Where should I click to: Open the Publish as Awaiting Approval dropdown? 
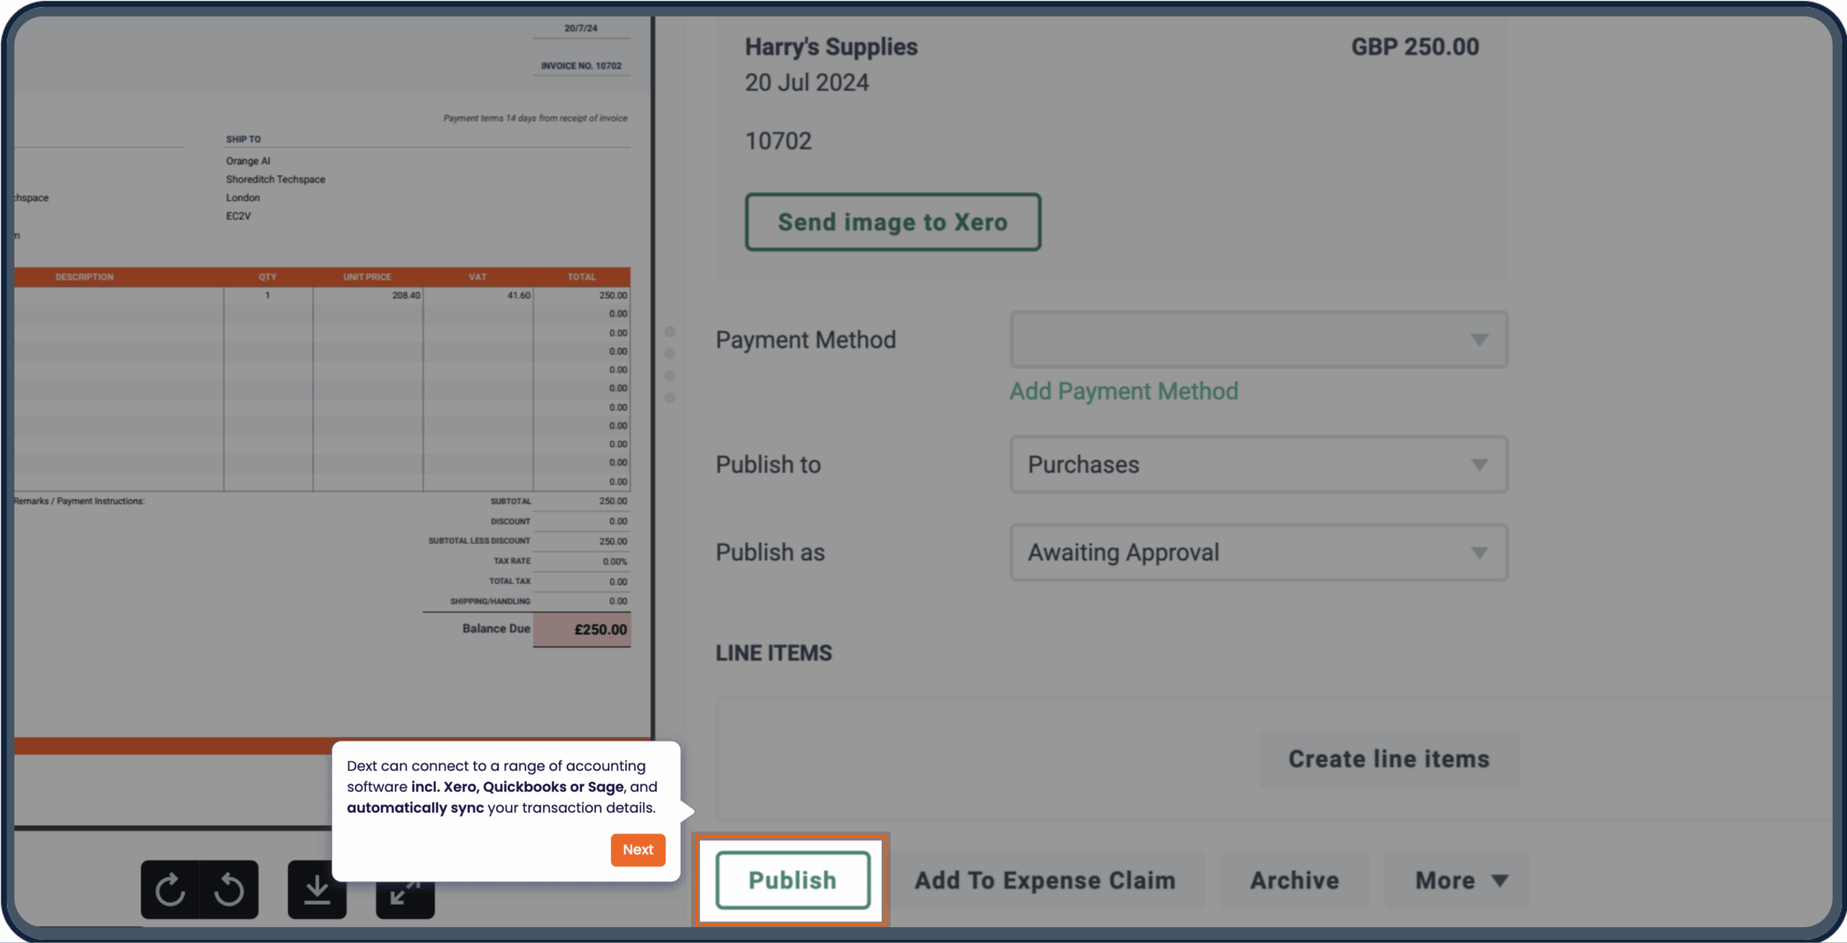[1258, 553]
